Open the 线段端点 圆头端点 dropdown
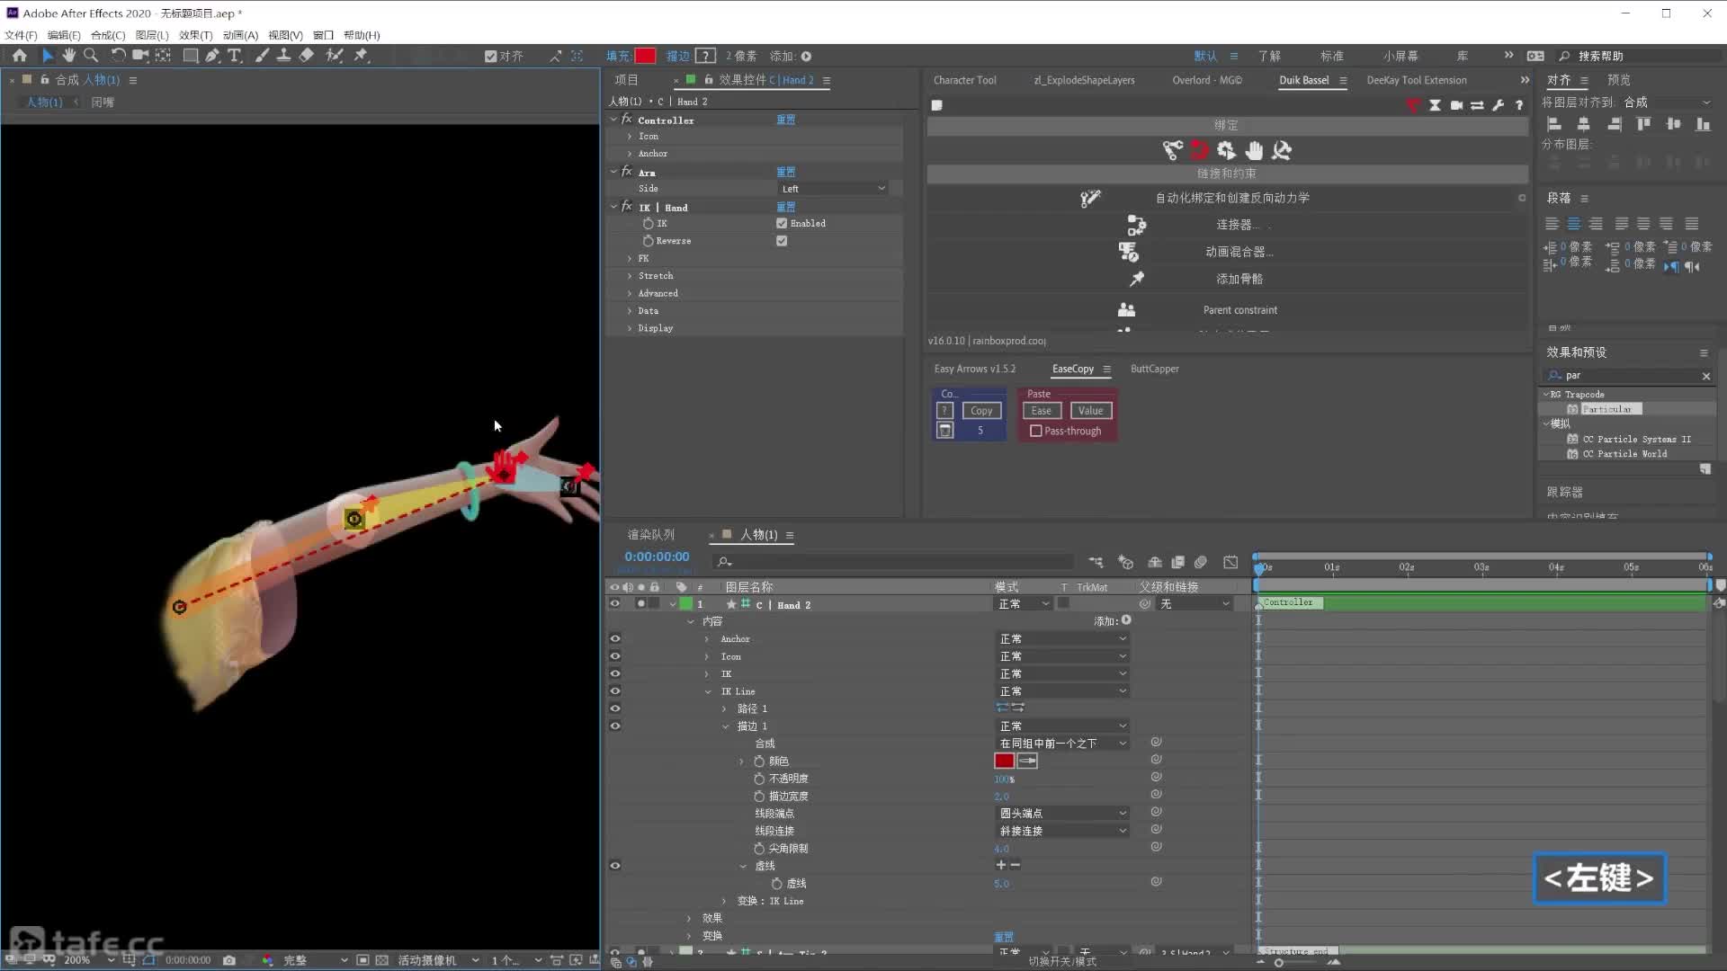This screenshot has width=1727, height=971. click(x=1062, y=813)
